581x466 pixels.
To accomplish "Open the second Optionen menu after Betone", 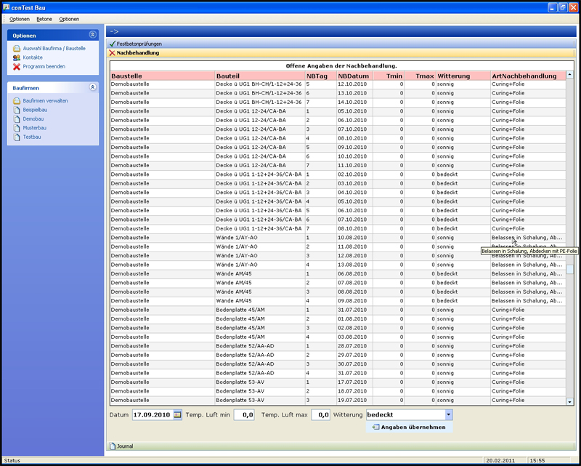I will 69,19.
